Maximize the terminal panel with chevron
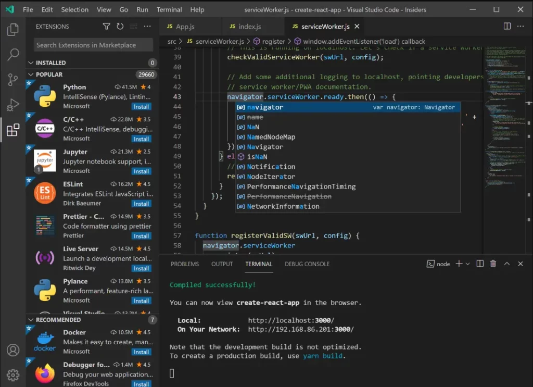Image resolution: width=533 pixels, height=387 pixels. pos(506,264)
